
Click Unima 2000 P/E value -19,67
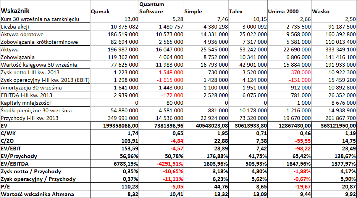pyautogui.click(x=303, y=187)
